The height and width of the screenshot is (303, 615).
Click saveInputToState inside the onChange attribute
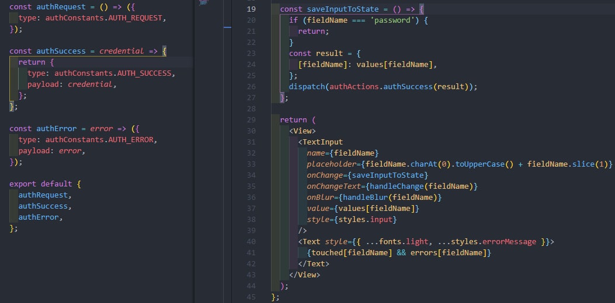coord(388,175)
